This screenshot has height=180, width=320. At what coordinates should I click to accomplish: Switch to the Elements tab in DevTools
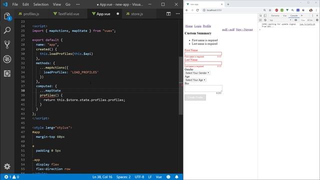[275, 15]
